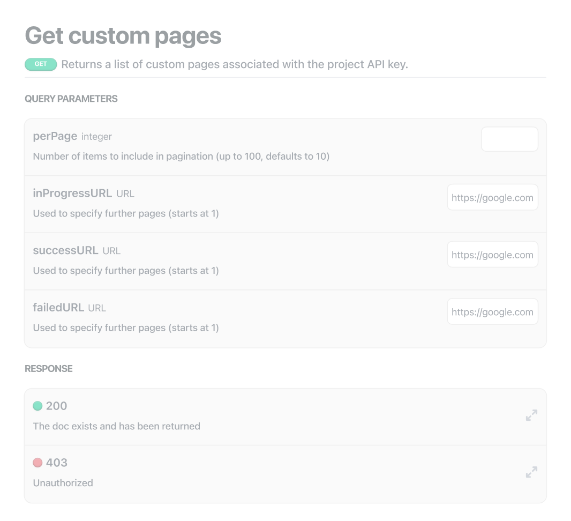This screenshot has height=521, width=571.
Task: Select the inProgressURL parameter label
Action: click(72, 193)
